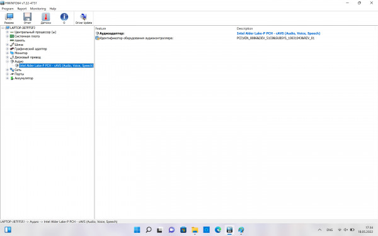Click the Driver Update toolbar icon
Viewport: 378px width, 236px height.
(x=84, y=18)
